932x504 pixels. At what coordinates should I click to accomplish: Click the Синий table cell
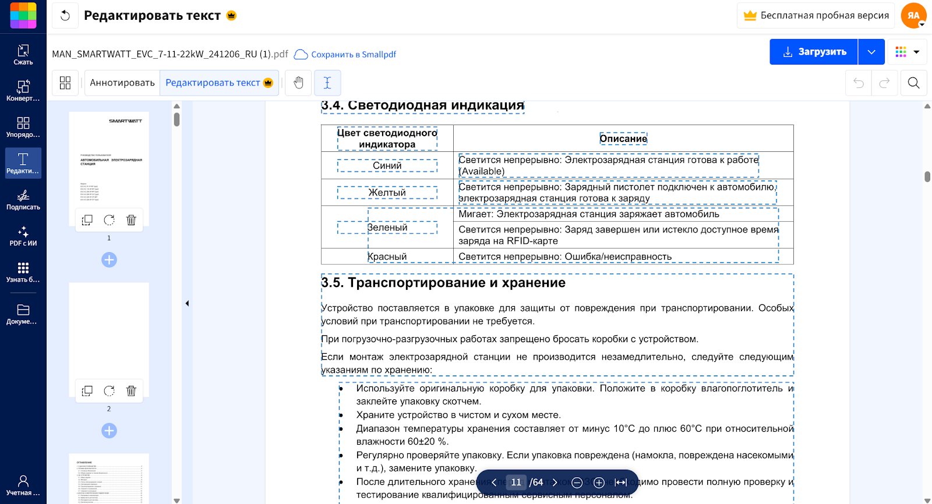387,166
